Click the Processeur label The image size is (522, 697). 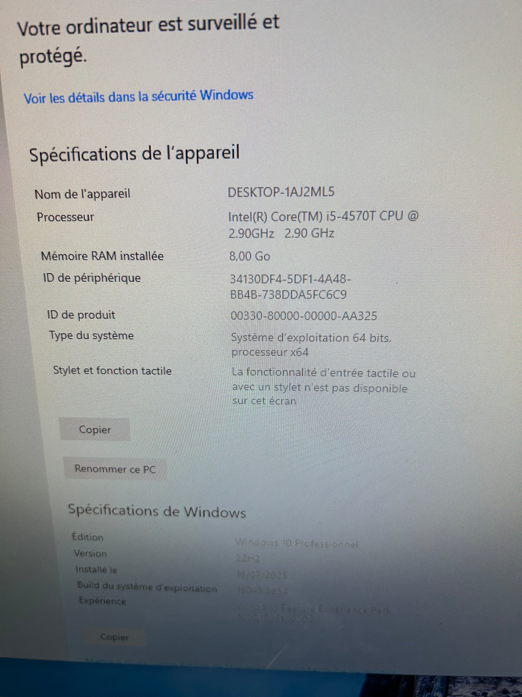(x=65, y=217)
